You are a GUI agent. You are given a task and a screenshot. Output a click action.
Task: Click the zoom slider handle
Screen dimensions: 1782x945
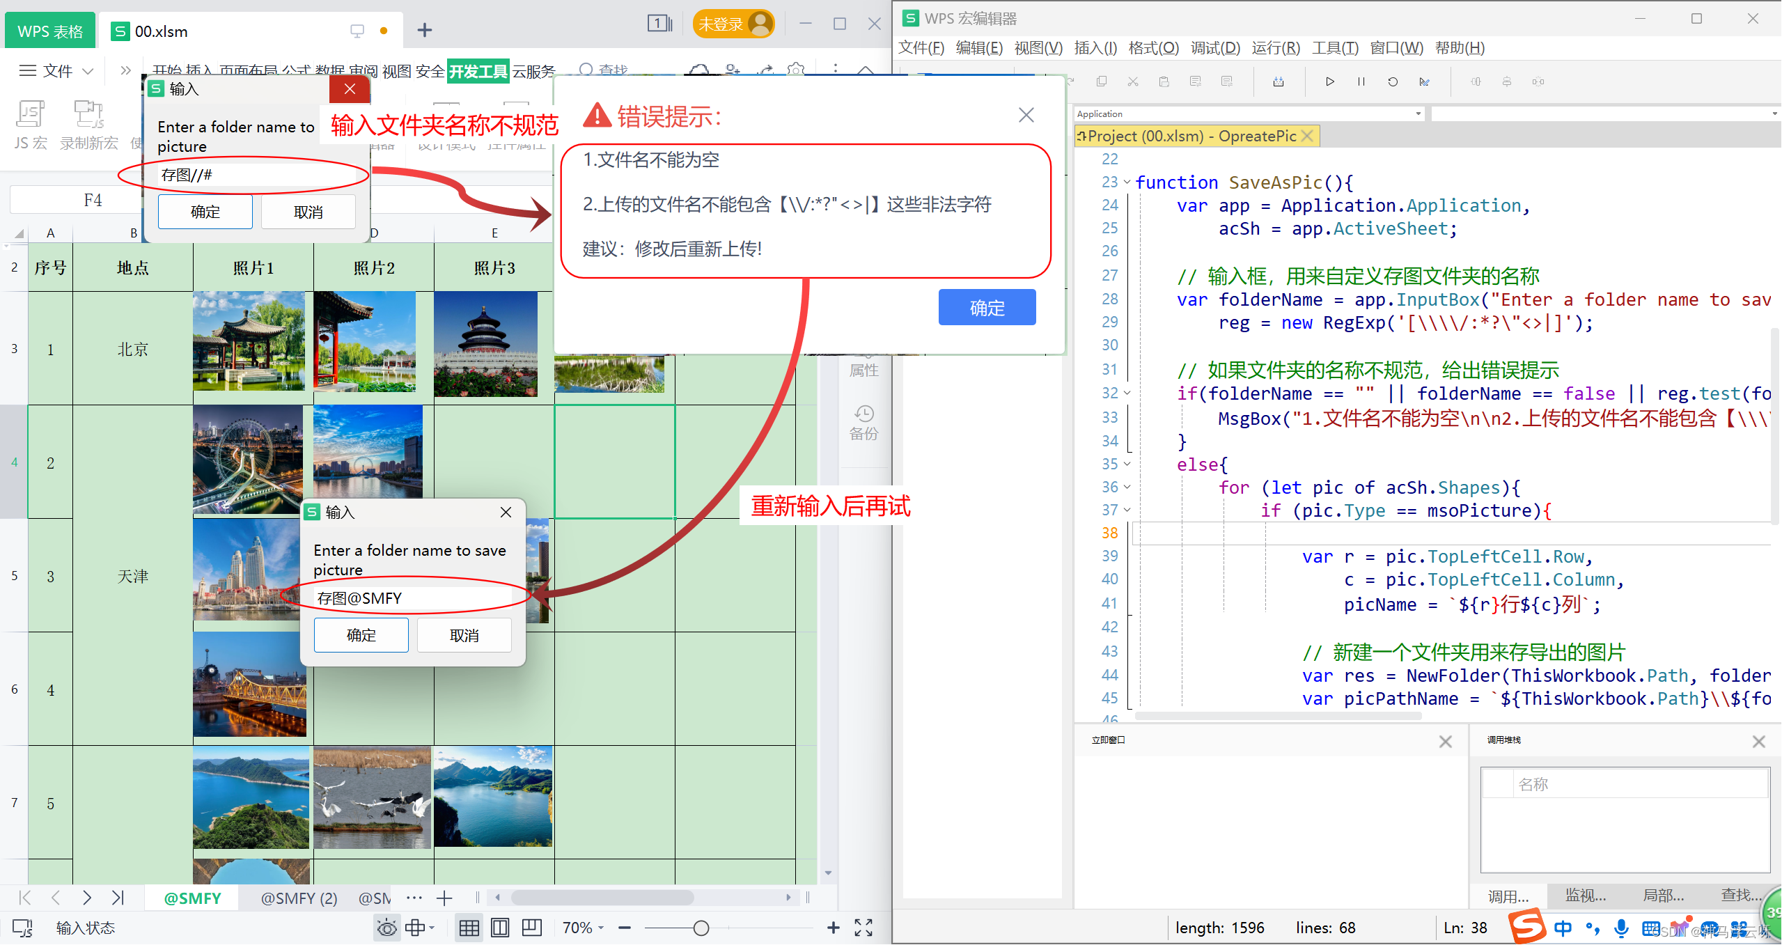click(x=701, y=928)
